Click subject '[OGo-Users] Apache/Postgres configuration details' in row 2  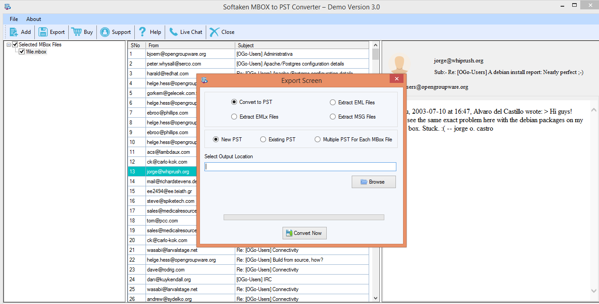coord(290,64)
